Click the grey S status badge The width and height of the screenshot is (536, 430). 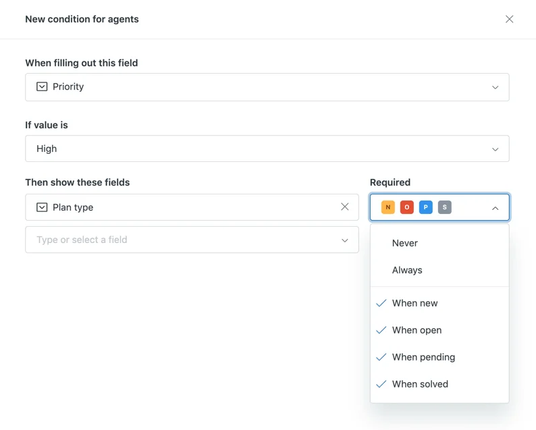[445, 207]
